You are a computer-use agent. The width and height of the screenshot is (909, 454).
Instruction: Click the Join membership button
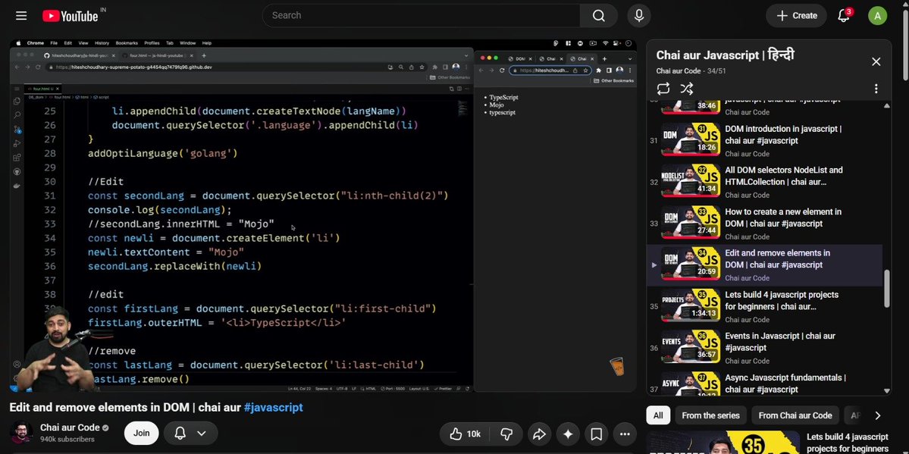coord(142,433)
